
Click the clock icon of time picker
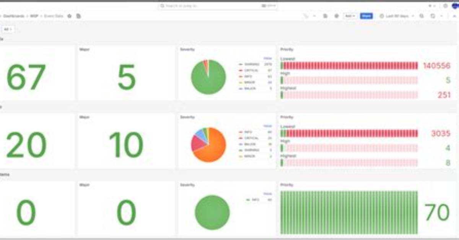pyautogui.click(x=382, y=16)
